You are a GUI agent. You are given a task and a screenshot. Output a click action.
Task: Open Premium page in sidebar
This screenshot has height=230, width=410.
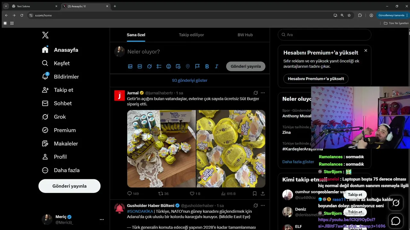pyautogui.click(x=59, y=130)
